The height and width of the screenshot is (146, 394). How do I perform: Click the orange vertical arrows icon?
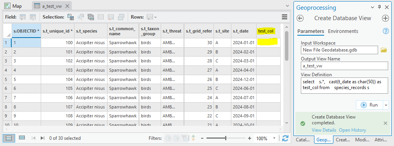[193, 138]
